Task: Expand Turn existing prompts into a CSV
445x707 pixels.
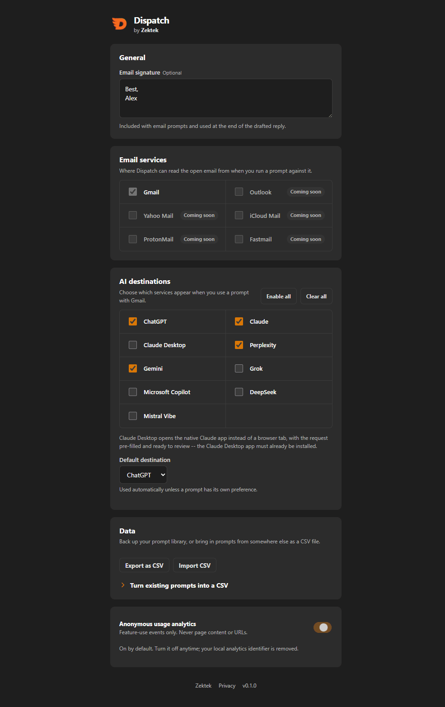Action: (174, 585)
